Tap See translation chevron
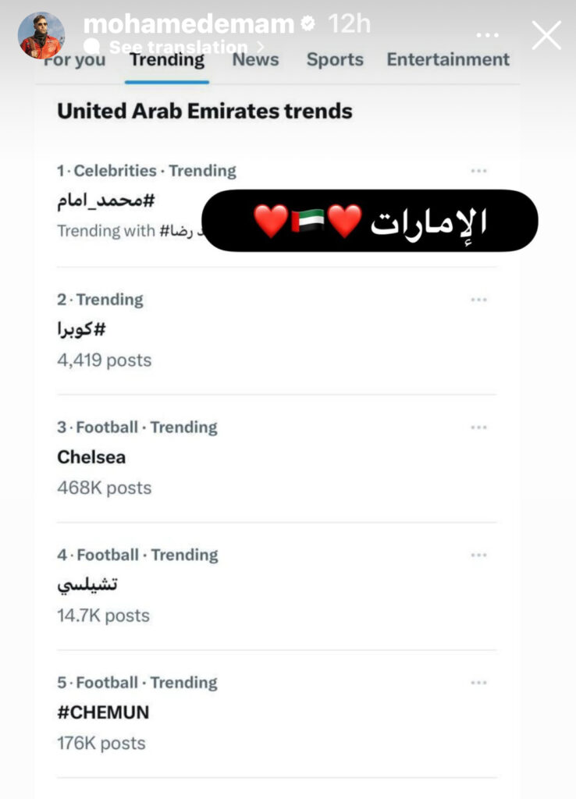Screen dimensions: 576x799 point(261,47)
